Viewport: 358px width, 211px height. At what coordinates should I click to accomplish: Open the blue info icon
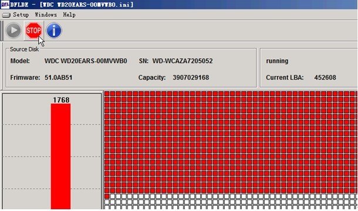click(x=54, y=30)
